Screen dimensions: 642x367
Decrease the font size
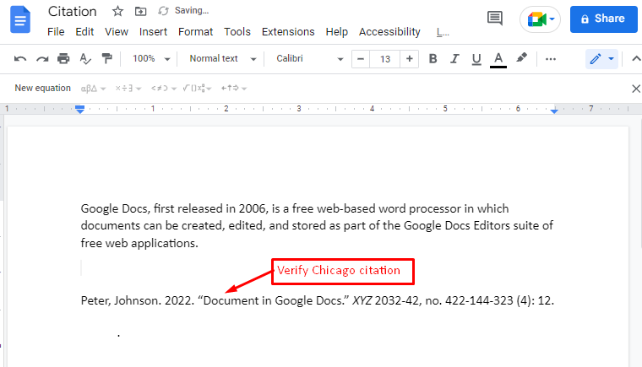click(x=361, y=59)
